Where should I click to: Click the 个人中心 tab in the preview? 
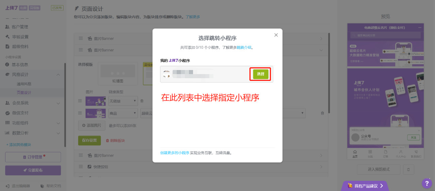coord(401,154)
